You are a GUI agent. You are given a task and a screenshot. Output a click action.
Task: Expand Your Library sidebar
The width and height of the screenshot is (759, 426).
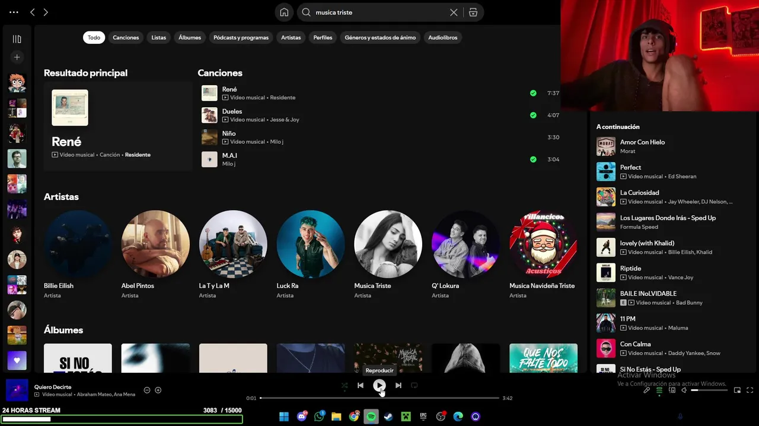[x=17, y=39]
